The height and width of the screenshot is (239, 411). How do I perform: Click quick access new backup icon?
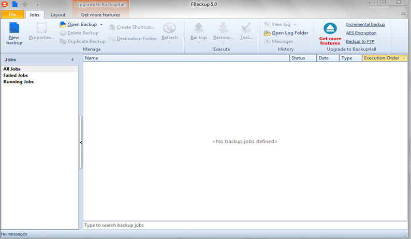click(15, 4)
